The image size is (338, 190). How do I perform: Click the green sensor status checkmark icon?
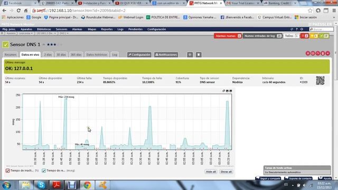(5, 44)
